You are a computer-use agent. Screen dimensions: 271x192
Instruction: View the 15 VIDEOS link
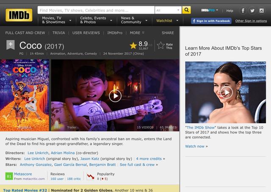point(145,127)
